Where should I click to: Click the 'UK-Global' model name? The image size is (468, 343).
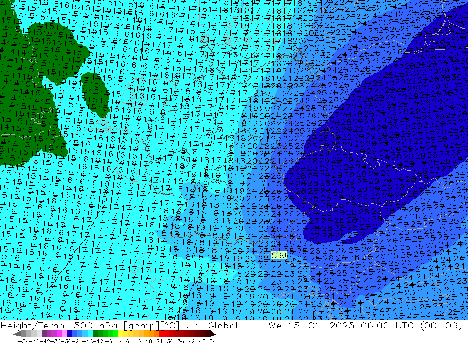coord(212,325)
